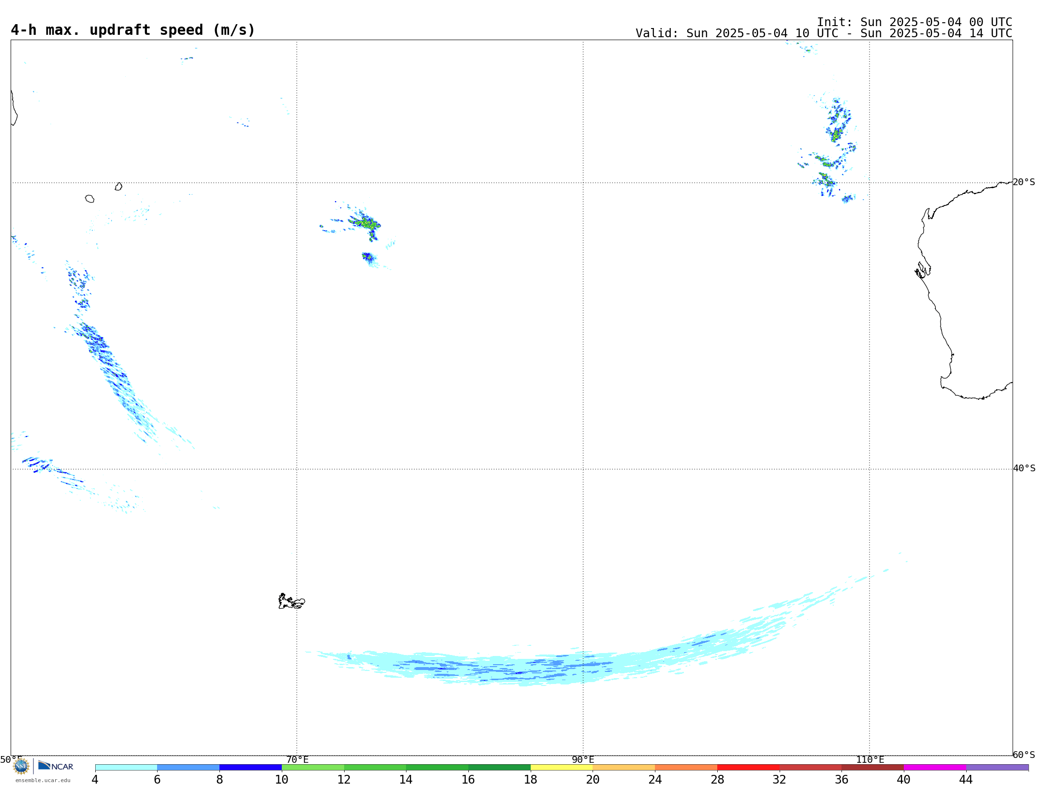Click the '4-h max. updraft speed (m/s)' title

[133, 30]
